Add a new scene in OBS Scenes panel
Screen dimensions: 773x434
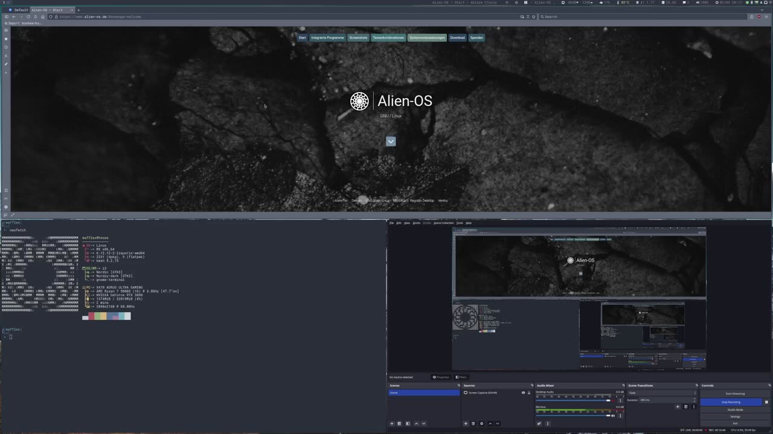[x=391, y=424]
